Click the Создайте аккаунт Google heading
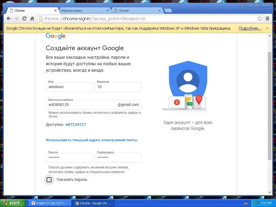 pyautogui.click(x=85, y=48)
